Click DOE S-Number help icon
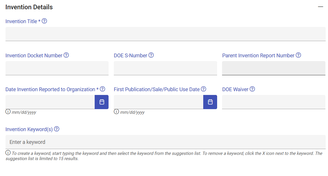This screenshot has height=176, width=328. point(151,55)
